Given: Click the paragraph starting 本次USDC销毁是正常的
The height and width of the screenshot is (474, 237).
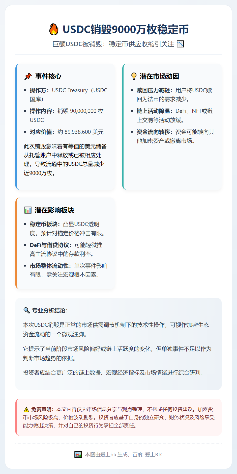Looking at the screenshot, I should pyautogui.click(x=116, y=330).
